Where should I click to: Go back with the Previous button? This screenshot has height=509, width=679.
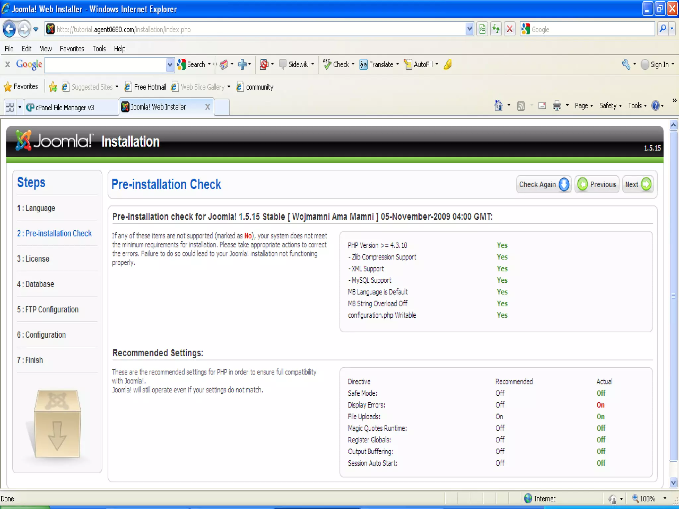[597, 184]
